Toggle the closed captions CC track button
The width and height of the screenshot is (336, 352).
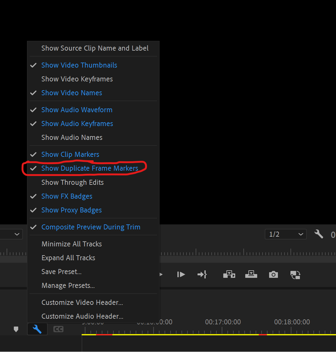pyautogui.click(x=58, y=329)
